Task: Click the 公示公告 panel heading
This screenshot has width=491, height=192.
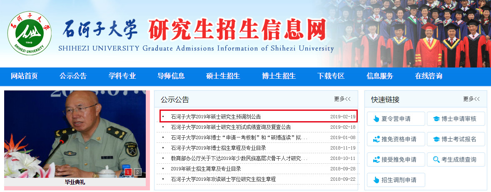Action: click(175, 100)
